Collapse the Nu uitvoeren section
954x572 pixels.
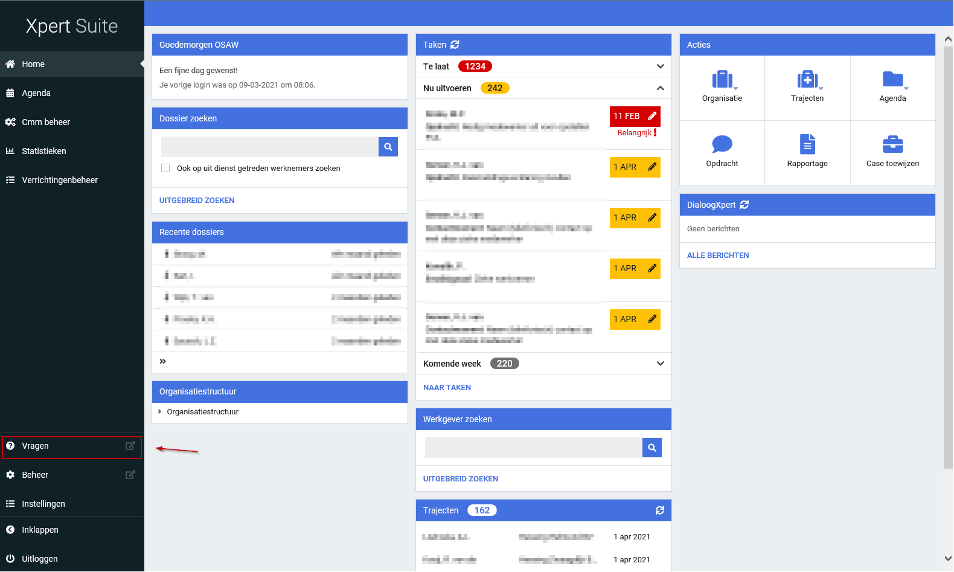pos(660,88)
